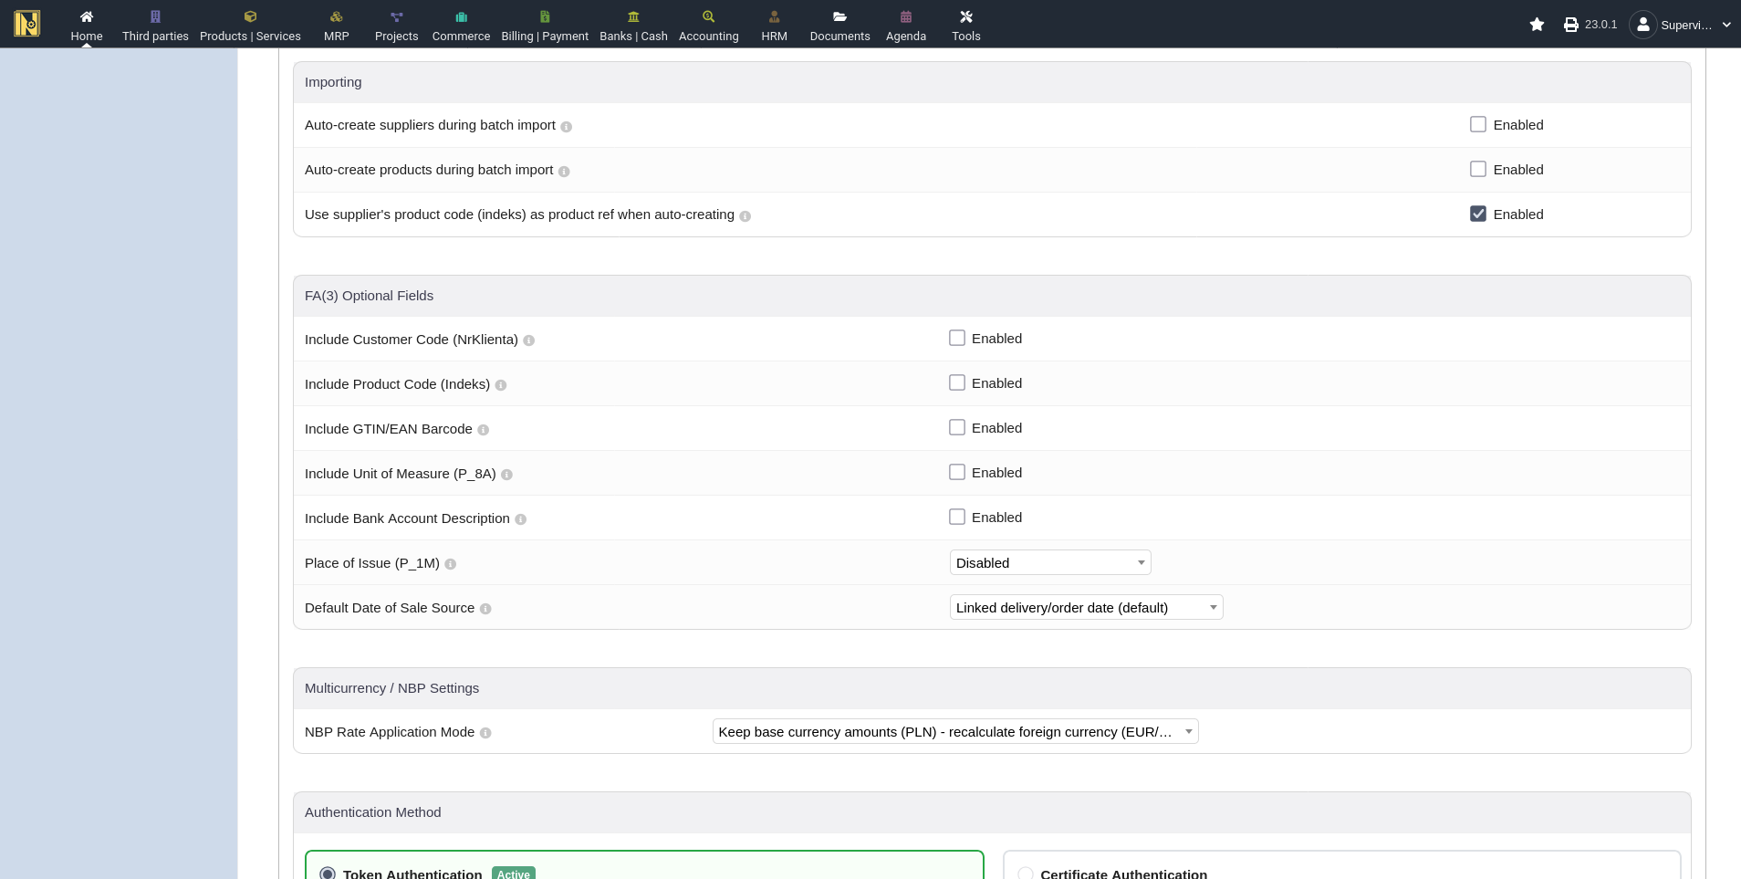
Task: Enable Include Customer Code (NrKlienta)
Action: [x=956, y=338]
